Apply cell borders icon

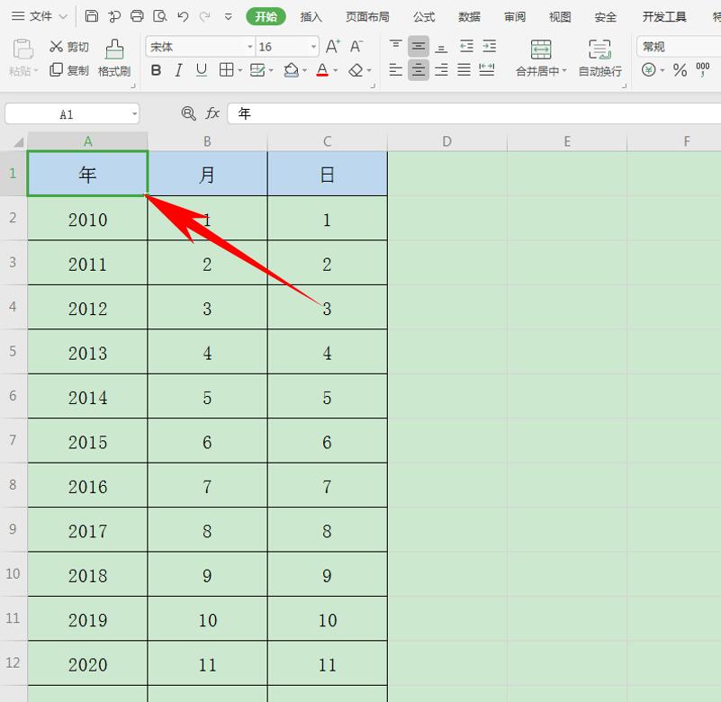click(226, 70)
